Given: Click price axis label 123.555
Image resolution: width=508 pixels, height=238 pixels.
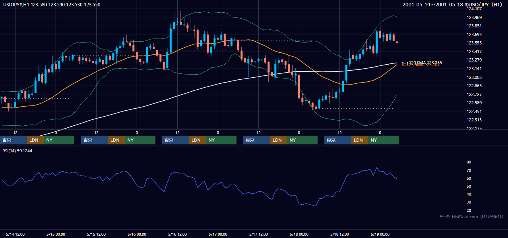Looking at the screenshot, I should pos(474,43).
